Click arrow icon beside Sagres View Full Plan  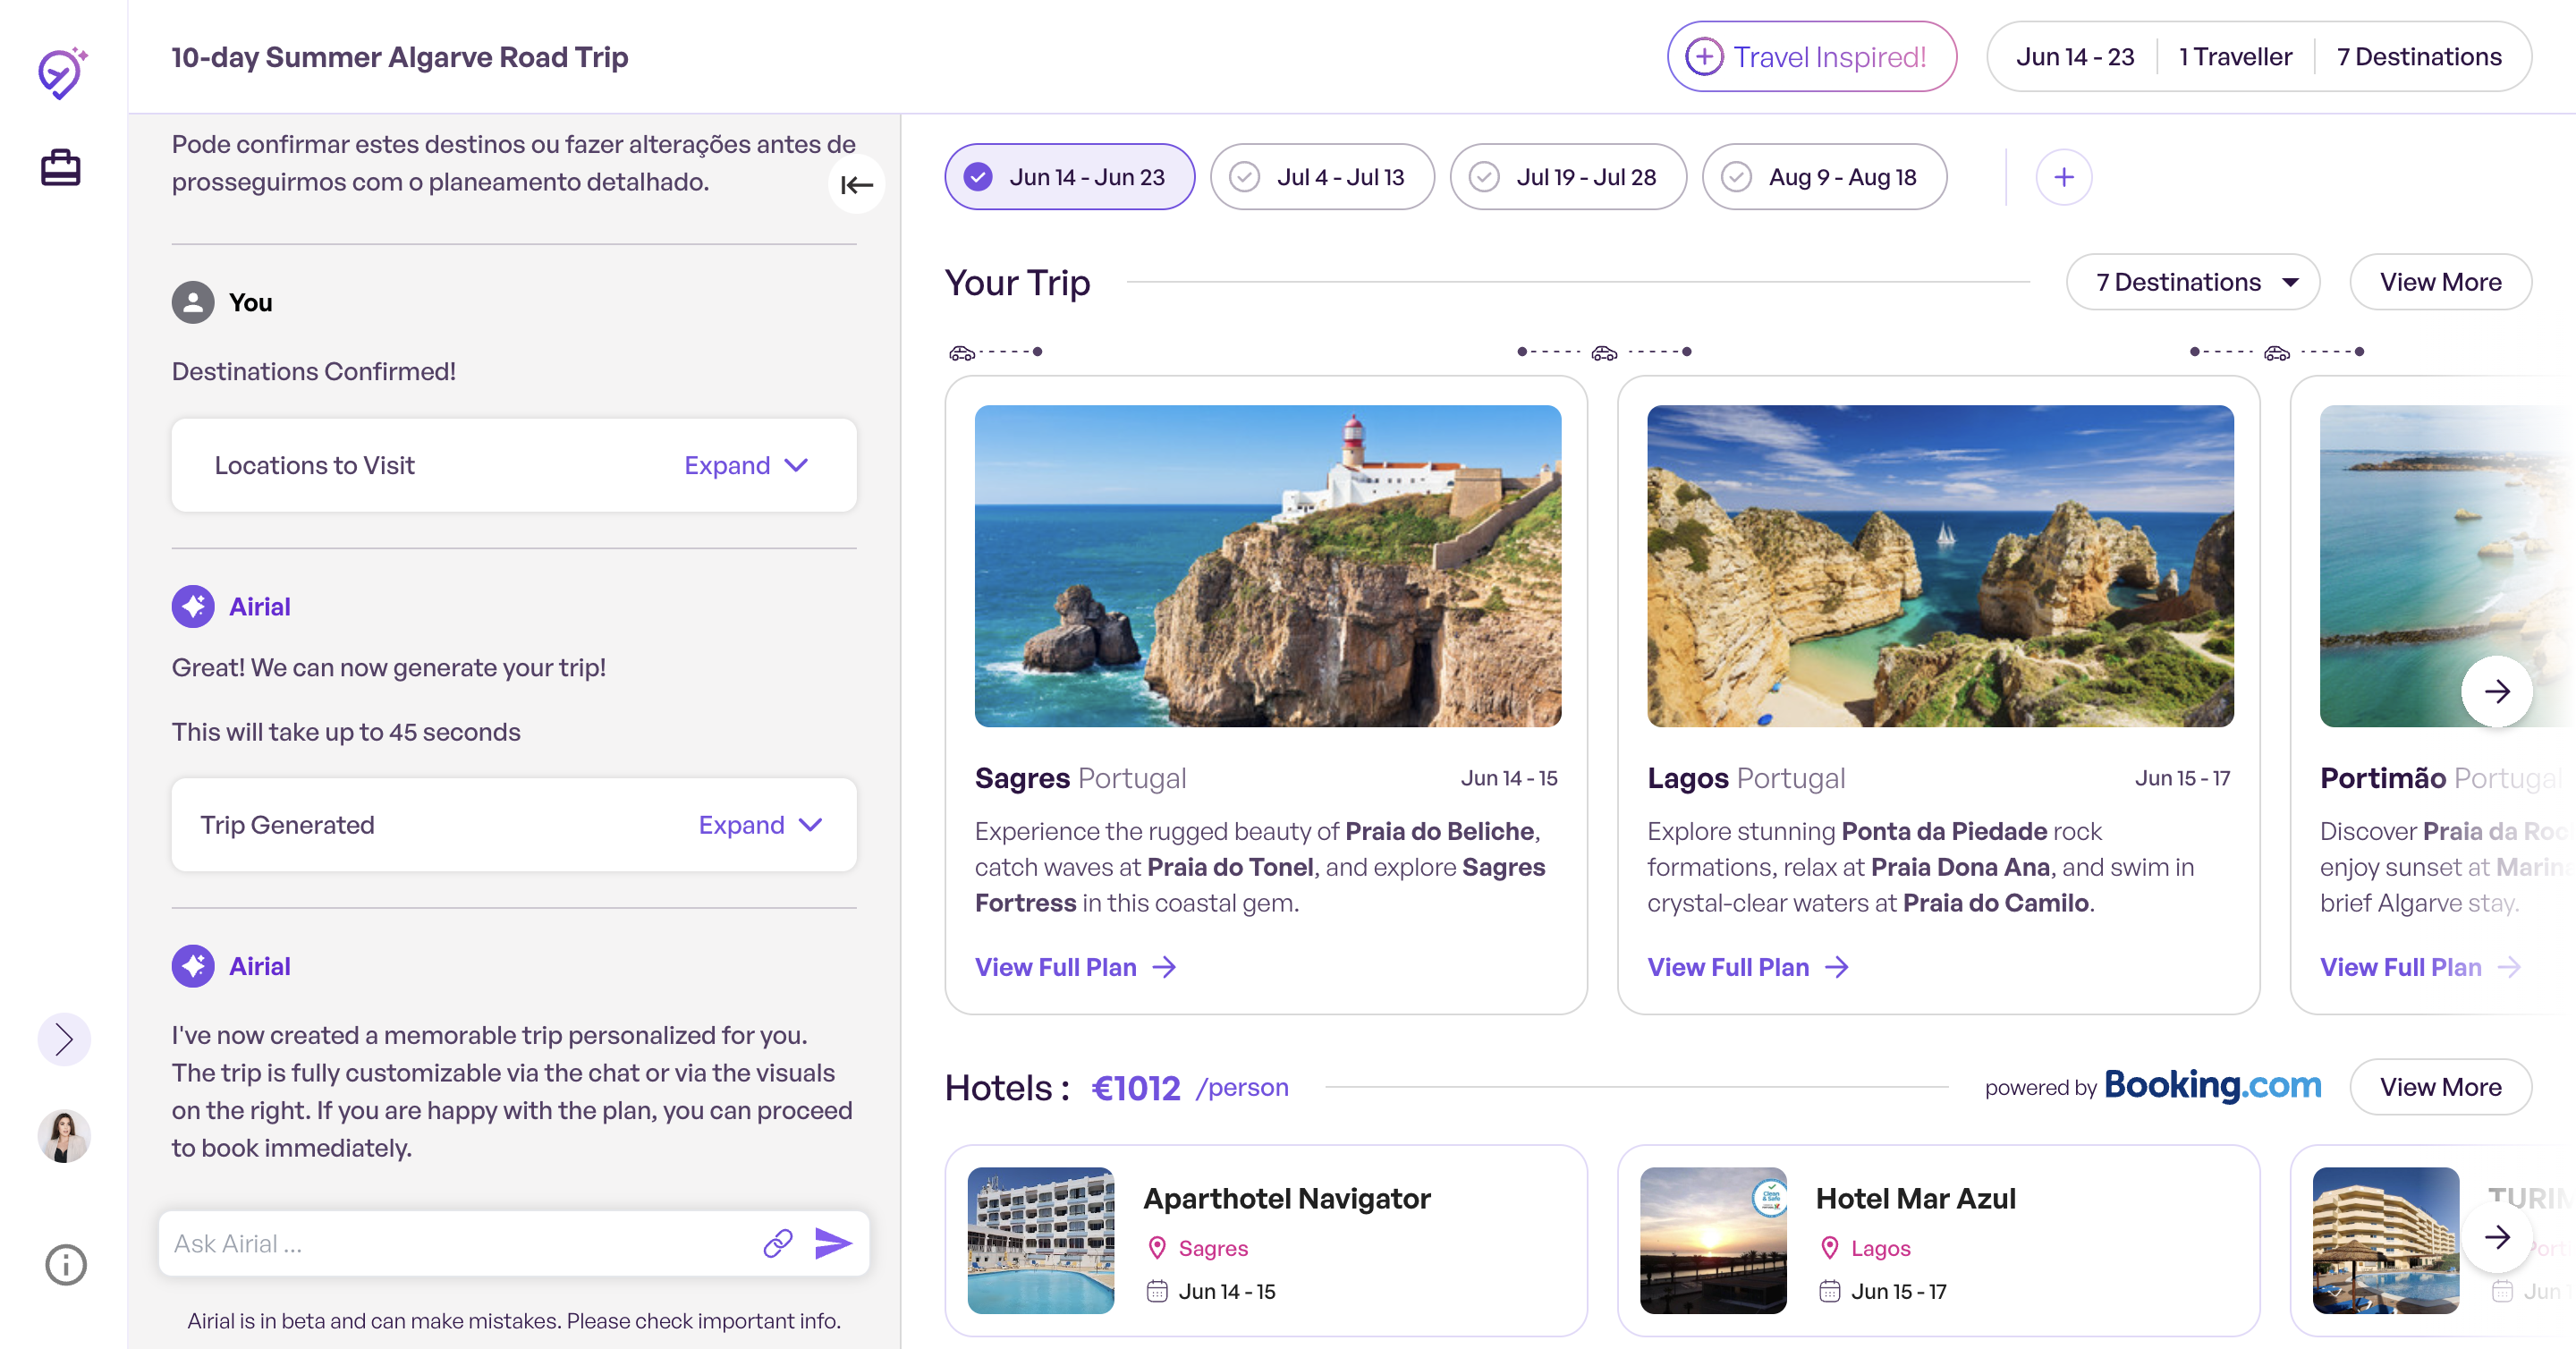[x=1164, y=967]
